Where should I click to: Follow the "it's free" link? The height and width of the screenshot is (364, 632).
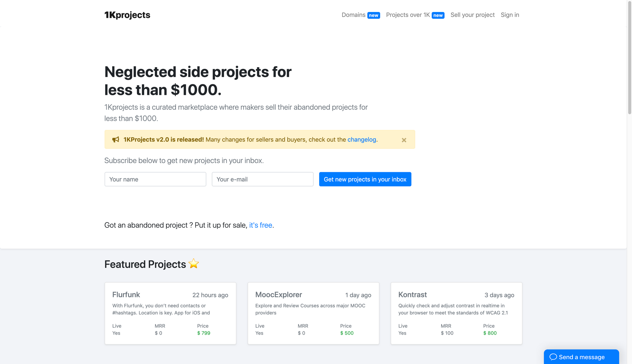tap(260, 225)
